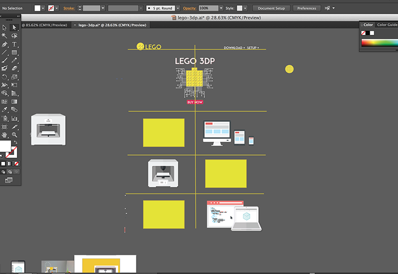Select the Direct Selection tool
The width and height of the screenshot is (398, 274).
(14, 27)
